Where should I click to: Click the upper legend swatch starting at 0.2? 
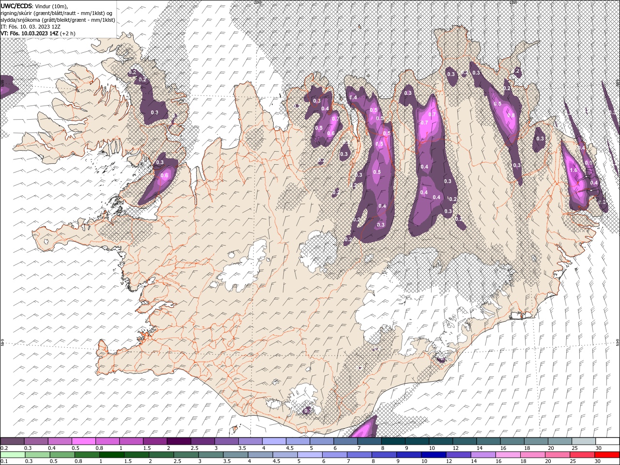tap(13, 441)
